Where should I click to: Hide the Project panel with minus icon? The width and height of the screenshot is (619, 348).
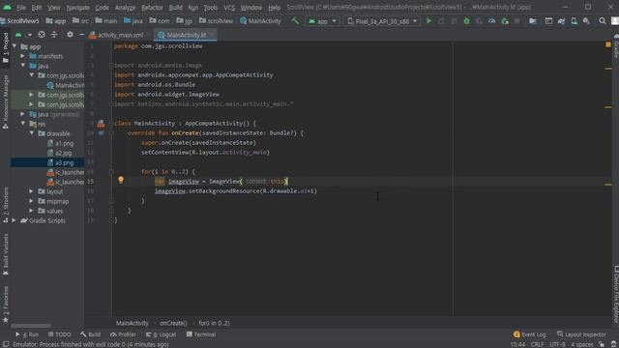(81, 35)
